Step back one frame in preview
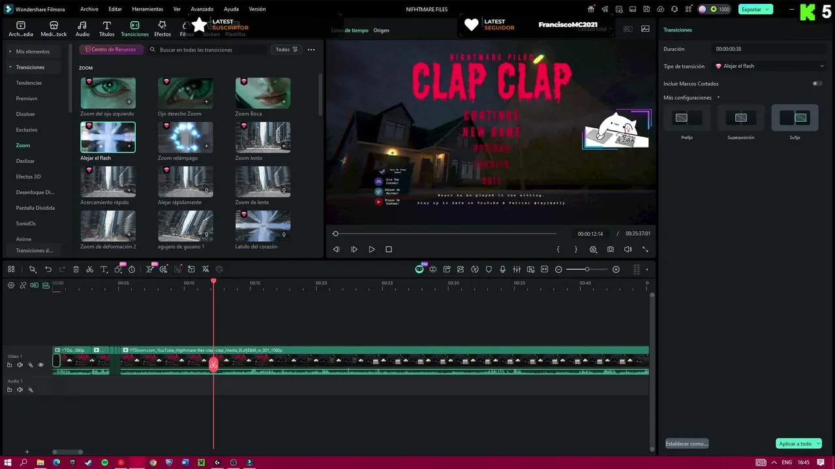 (x=337, y=249)
